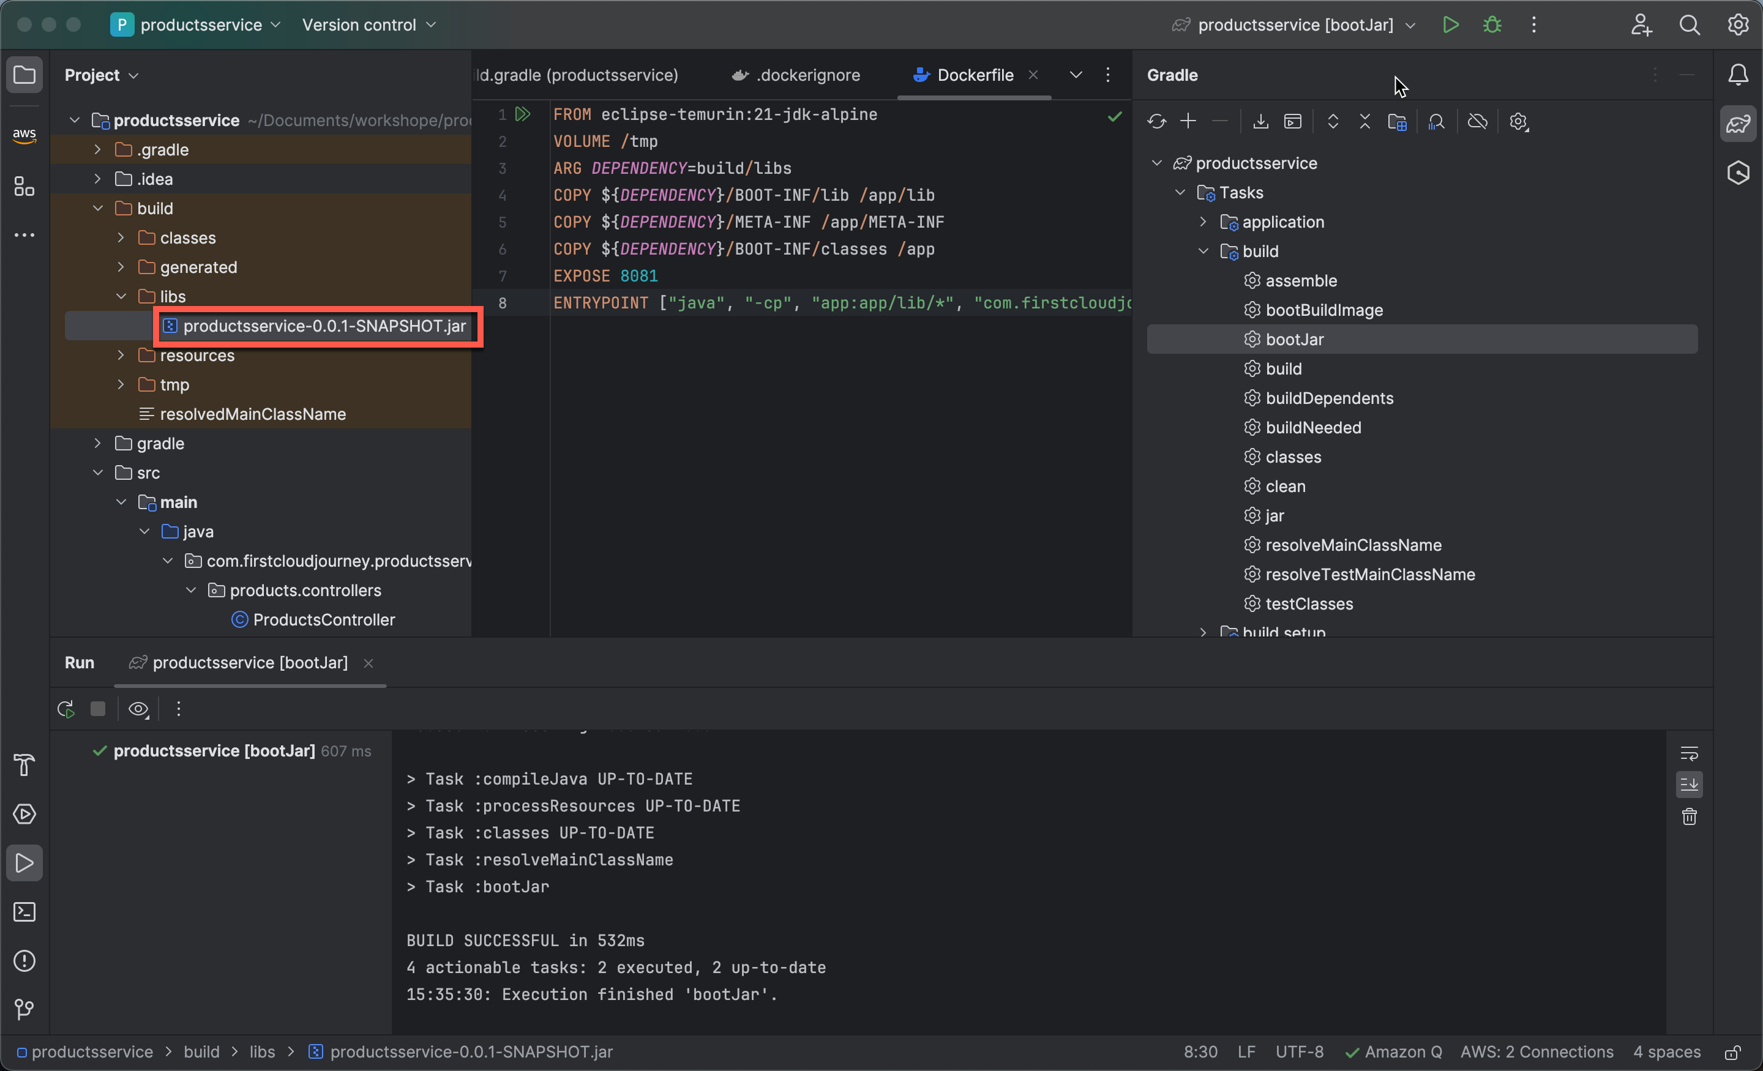Click libs in the breadcrumb bar

click(262, 1053)
